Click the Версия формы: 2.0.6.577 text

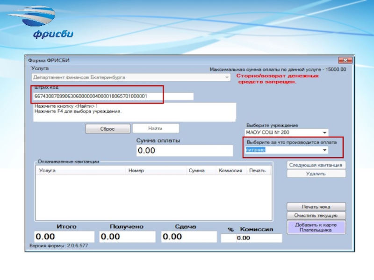click(59, 246)
